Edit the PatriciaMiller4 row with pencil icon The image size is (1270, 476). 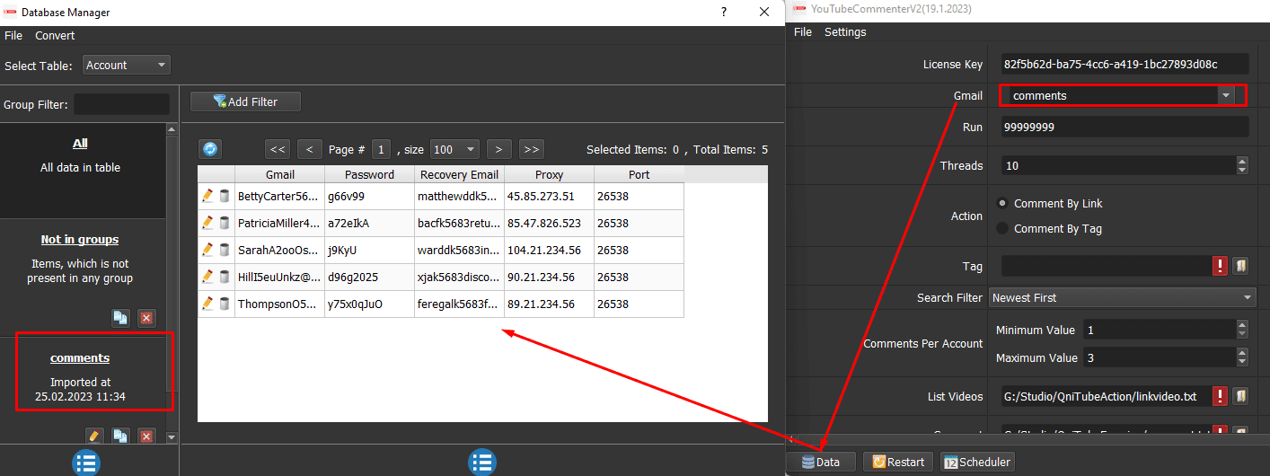click(x=207, y=223)
